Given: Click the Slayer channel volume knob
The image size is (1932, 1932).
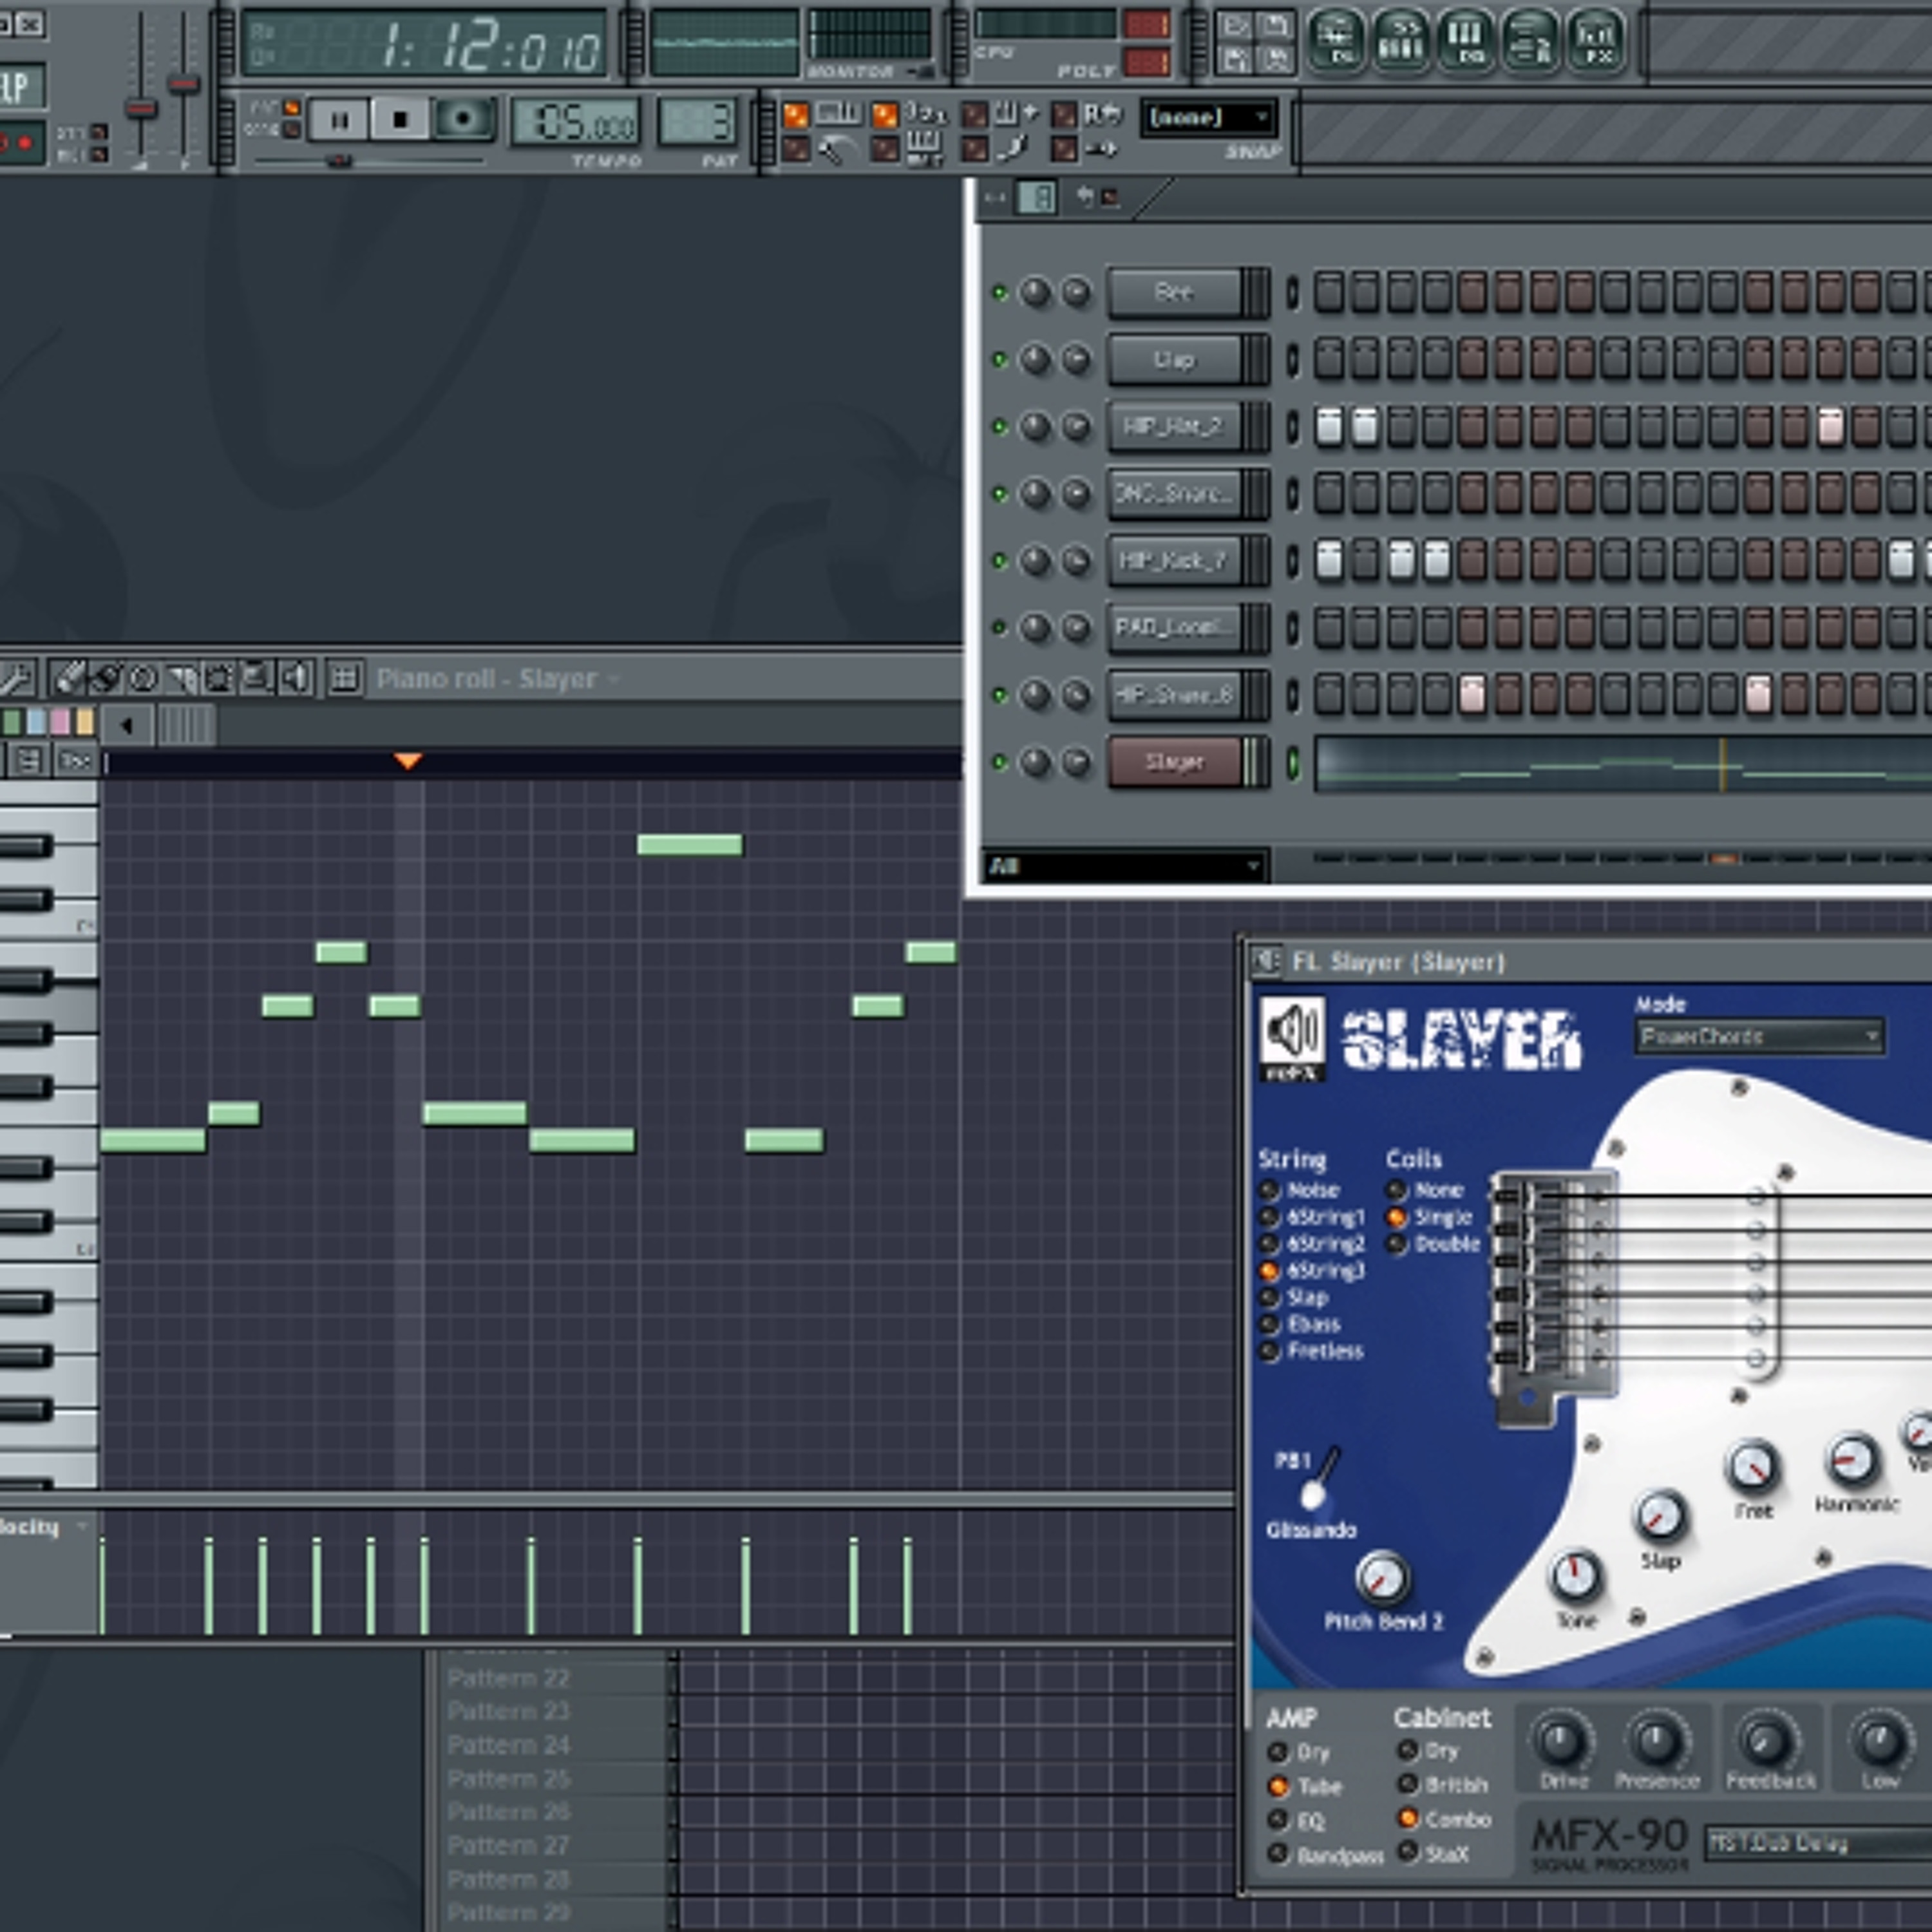Looking at the screenshot, I should coord(1076,763).
